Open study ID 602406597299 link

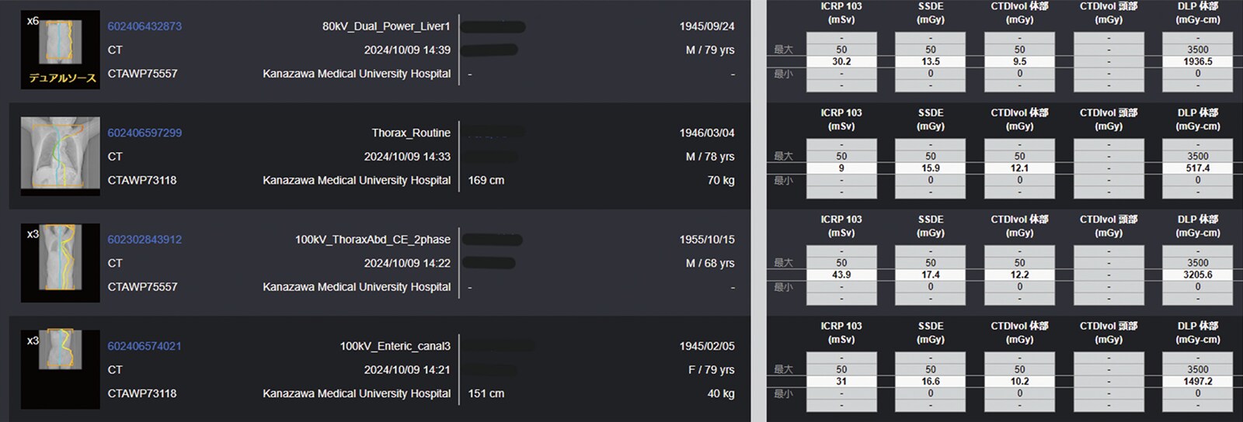click(x=144, y=133)
